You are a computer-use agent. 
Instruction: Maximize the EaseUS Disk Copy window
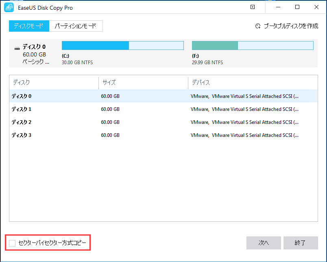tap(297, 7)
